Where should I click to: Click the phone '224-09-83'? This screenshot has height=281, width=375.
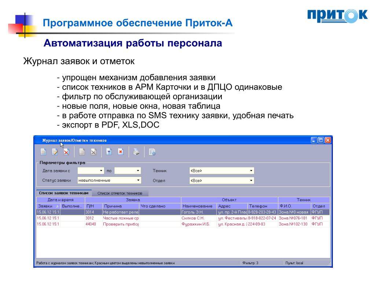262,224
